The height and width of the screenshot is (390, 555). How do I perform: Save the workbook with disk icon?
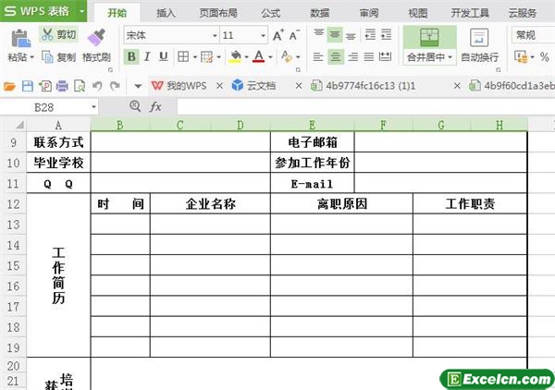(x=28, y=86)
